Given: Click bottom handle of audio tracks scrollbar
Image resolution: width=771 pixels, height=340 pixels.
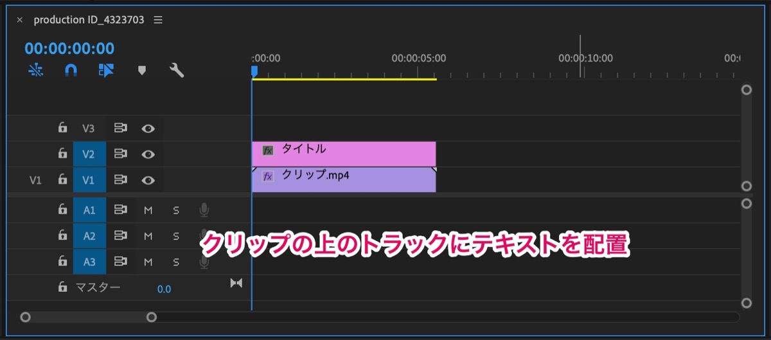Looking at the screenshot, I should pyautogui.click(x=746, y=303).
